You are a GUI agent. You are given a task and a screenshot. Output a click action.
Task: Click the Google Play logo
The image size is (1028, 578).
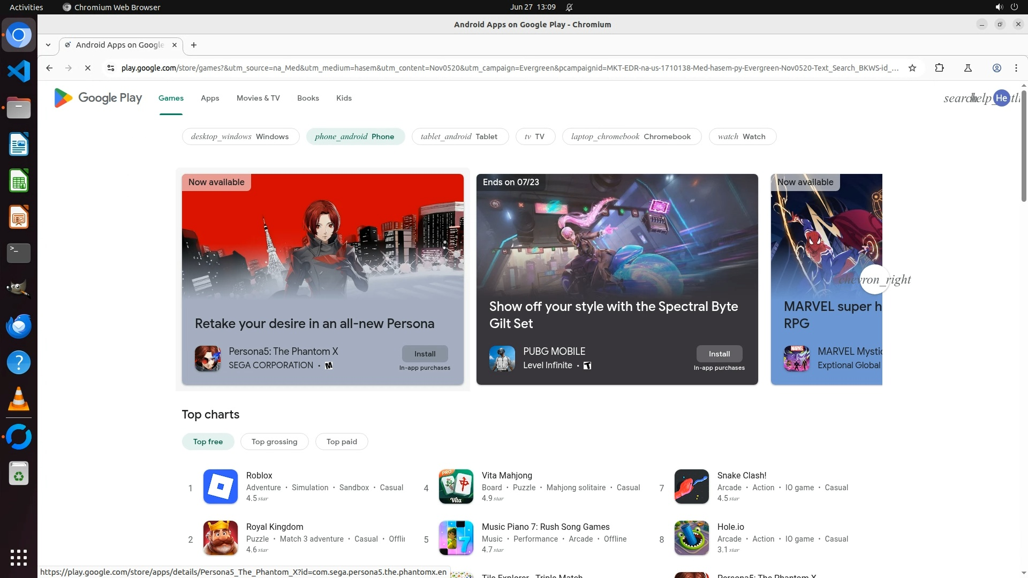[98, 98]
